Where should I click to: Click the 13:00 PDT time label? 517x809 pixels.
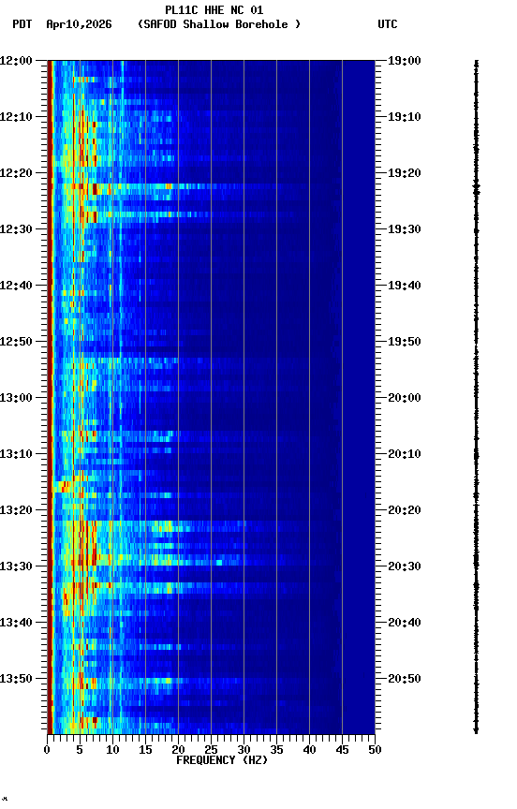(x=16, y=398)
